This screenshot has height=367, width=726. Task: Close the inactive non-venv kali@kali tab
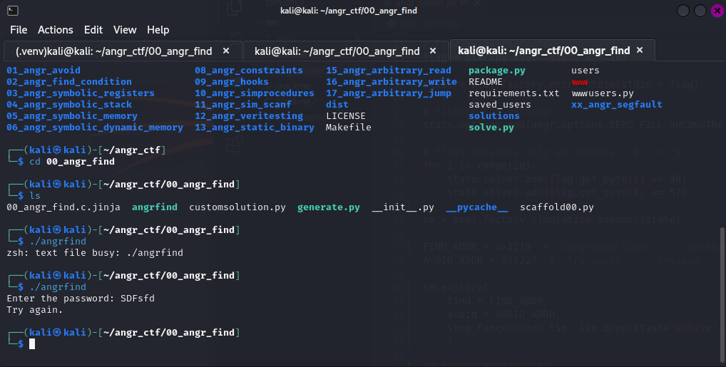(x=434, y=51)
